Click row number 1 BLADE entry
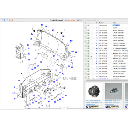 tap(96, 28)
